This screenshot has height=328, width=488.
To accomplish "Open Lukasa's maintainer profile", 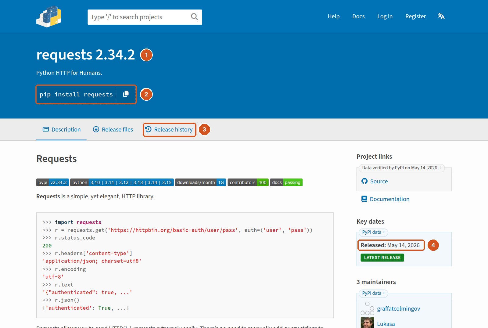I will coord(386,324).
